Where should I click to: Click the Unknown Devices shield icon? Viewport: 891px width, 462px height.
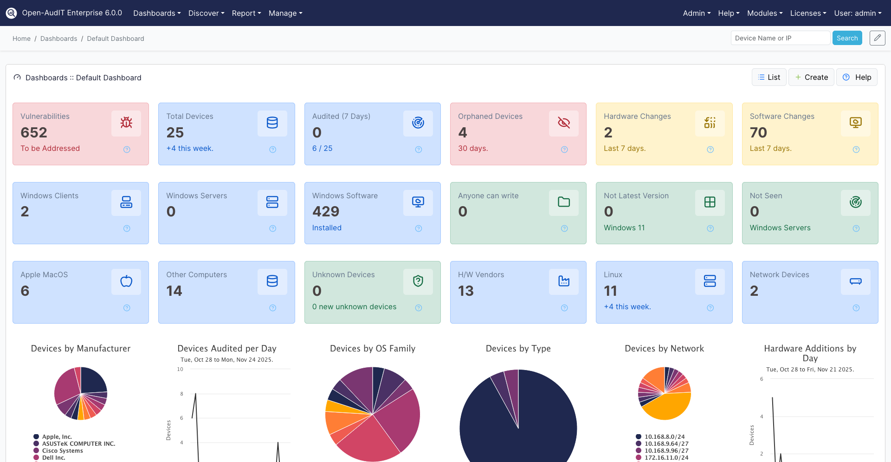(418, 281)
